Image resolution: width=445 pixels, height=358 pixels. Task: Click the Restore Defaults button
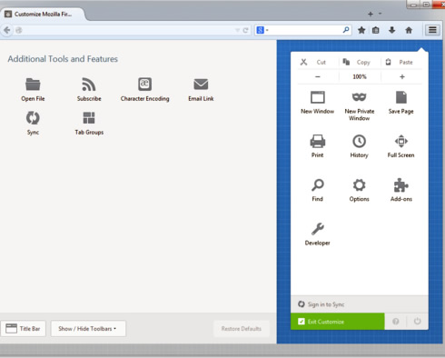click(x=242, y=329)
